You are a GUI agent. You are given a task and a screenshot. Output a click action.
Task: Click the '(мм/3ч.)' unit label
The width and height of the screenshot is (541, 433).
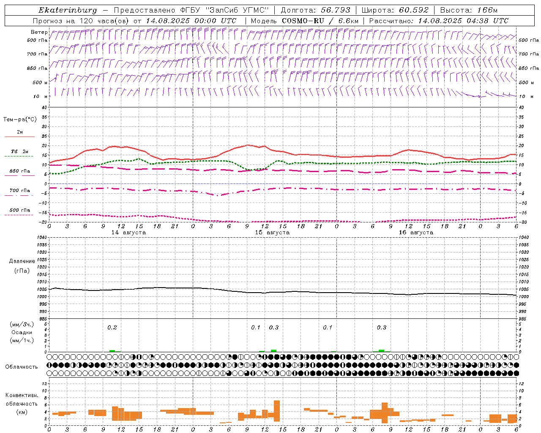point(22,325)
